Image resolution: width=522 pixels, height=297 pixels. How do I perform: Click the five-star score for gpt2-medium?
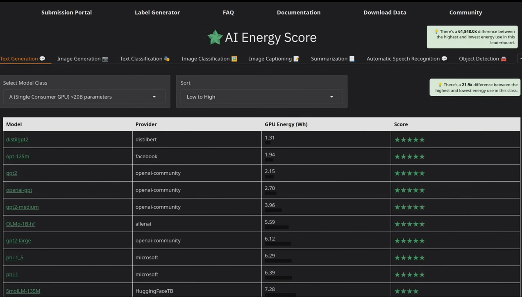point(409,207)
